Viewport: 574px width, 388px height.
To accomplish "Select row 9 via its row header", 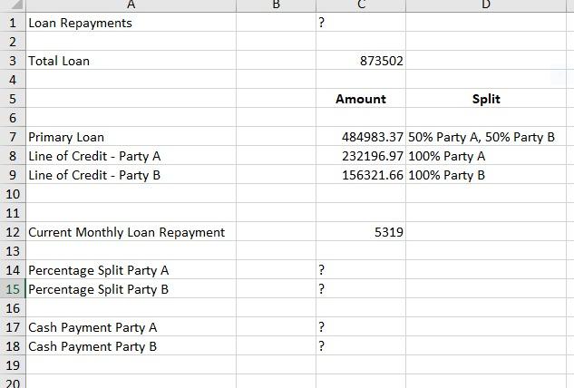I will tap(13, 175).
